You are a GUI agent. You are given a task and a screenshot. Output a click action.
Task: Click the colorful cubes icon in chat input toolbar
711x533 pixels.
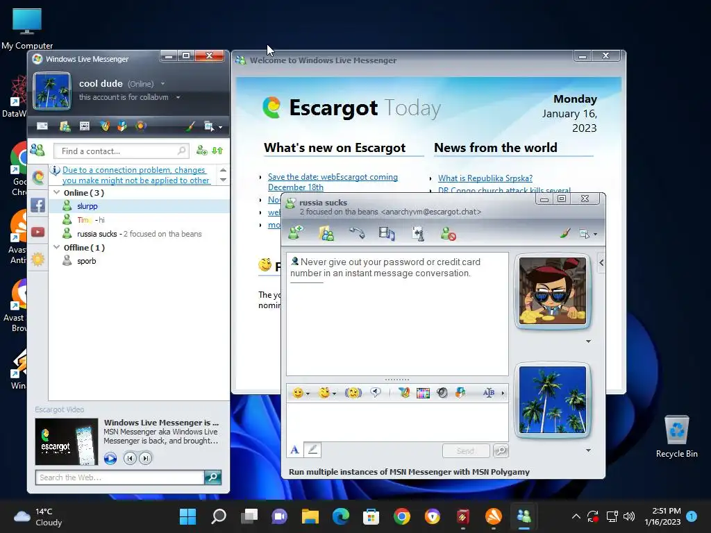tap(461, 393)
